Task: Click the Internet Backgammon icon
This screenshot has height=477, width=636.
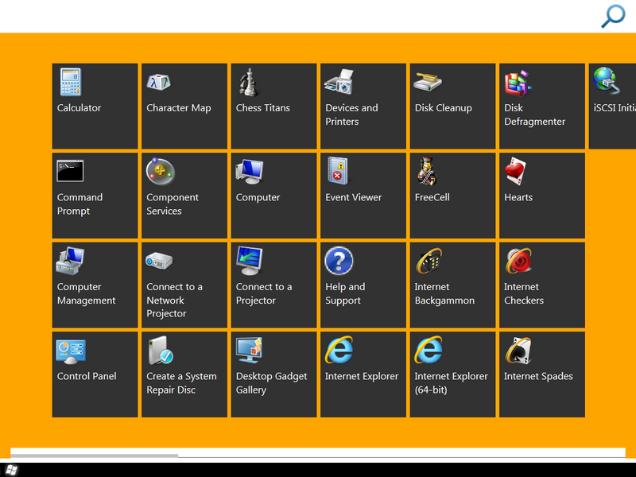Action: pos(429,261)
